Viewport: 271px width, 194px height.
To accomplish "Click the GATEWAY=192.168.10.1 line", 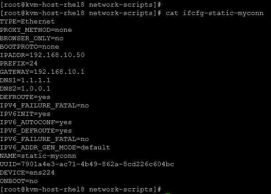I will 42,72.
